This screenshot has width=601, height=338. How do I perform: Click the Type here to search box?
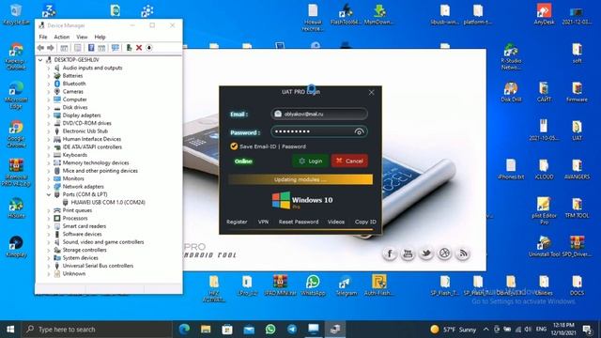[x=97, y=330]
